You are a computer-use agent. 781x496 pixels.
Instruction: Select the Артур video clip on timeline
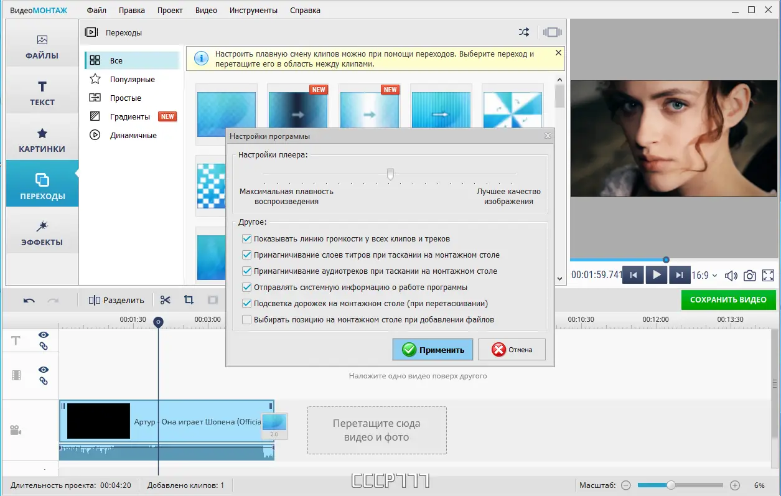pos(166,421)
